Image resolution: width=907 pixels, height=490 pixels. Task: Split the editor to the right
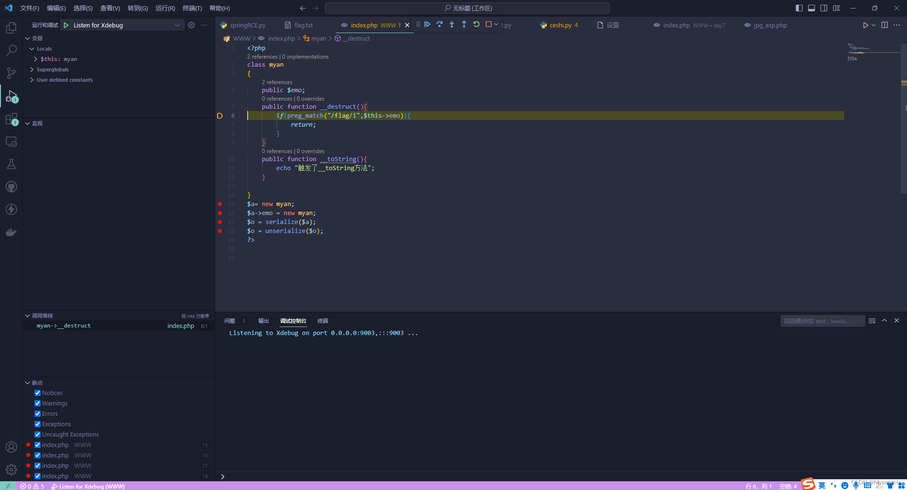click(884, 25)
